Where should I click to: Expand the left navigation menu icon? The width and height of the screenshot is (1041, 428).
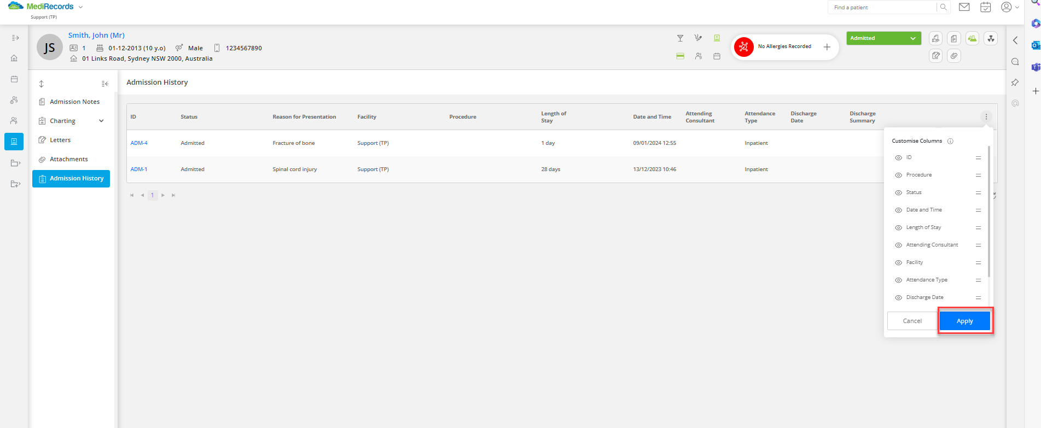15,38
